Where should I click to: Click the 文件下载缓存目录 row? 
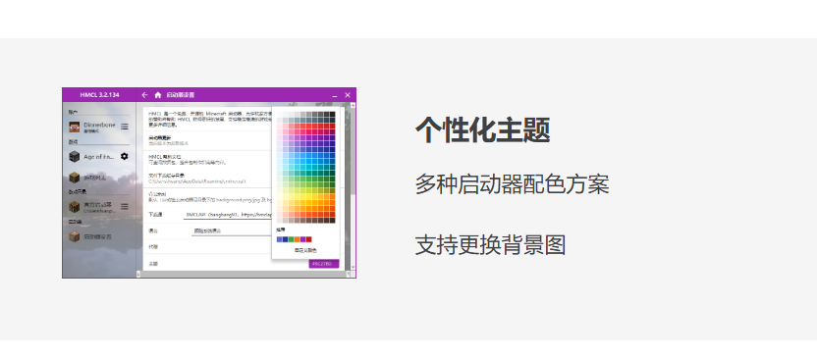207,179
